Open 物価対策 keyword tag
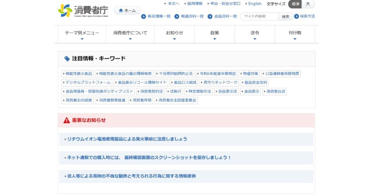The image size is (373, 196). click(249, 74)
